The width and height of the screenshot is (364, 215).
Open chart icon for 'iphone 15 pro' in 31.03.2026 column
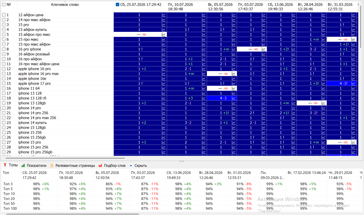coord(353,142)
